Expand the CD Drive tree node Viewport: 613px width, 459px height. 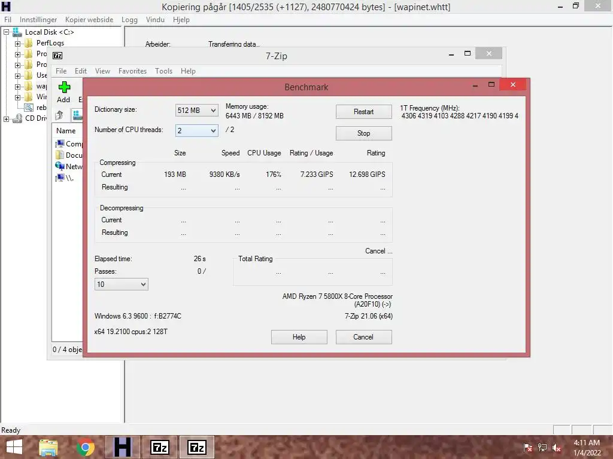pyautogui.click(x=6, y=119)
